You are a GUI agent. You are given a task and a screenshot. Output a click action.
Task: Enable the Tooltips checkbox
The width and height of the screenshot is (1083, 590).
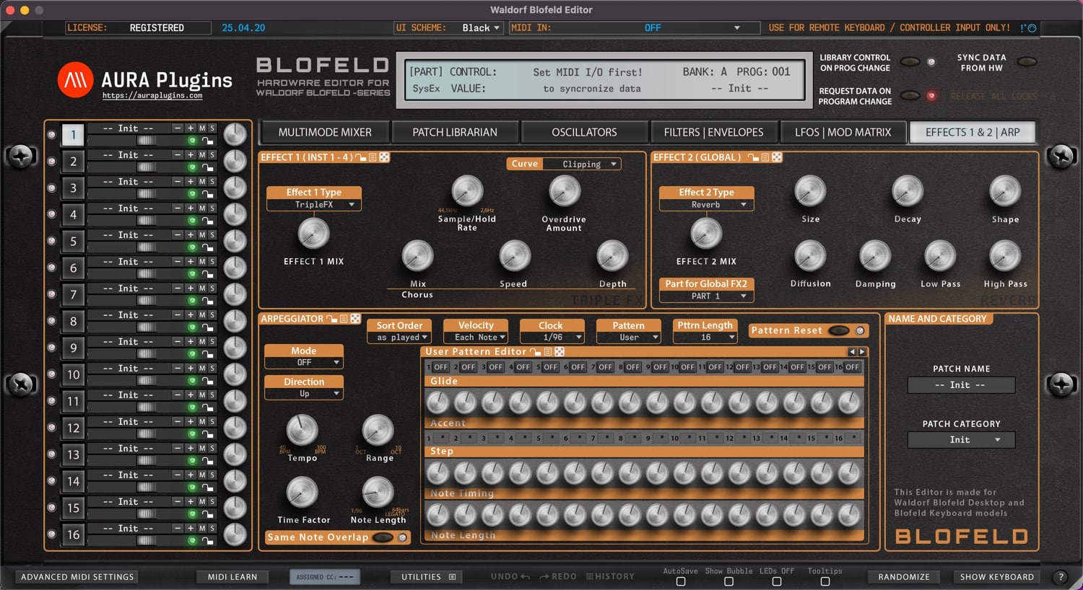825,581
